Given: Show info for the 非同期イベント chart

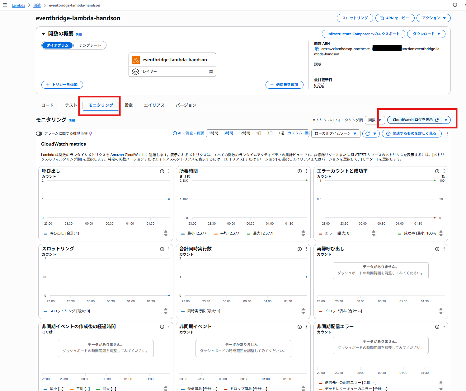Looking at the screenshot, I should (x=299, y=327).
